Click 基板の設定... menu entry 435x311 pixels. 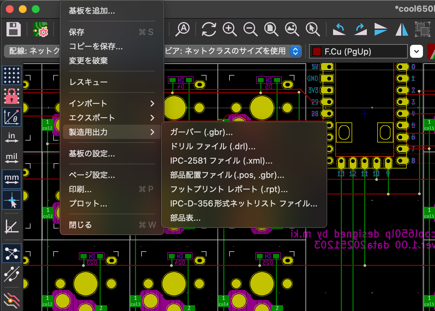pyautogui.click(x=92, y=154)
